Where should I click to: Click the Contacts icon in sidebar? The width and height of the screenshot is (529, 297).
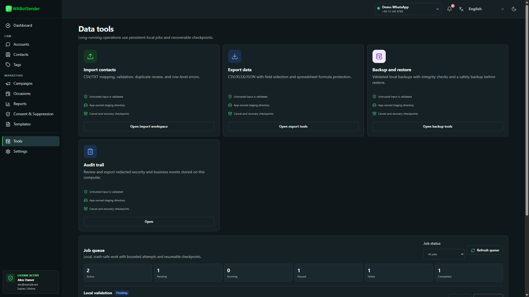(x=8, y=55)
